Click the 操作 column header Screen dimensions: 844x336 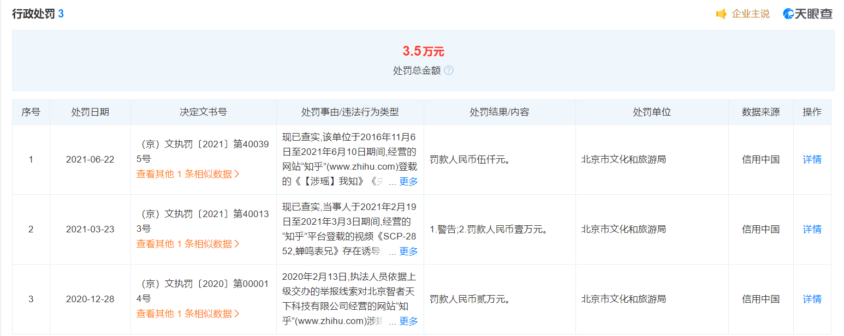click(x=812, y=112)
